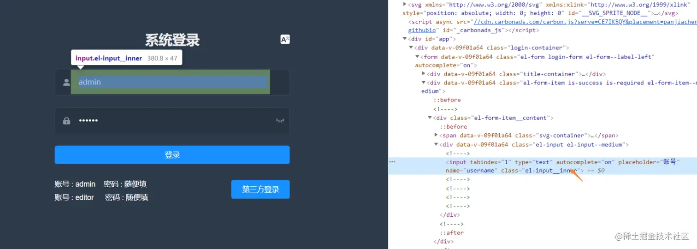Click the 系统登录 title text
The height and width of the screenshot is (249, 697).
point(172,41)
